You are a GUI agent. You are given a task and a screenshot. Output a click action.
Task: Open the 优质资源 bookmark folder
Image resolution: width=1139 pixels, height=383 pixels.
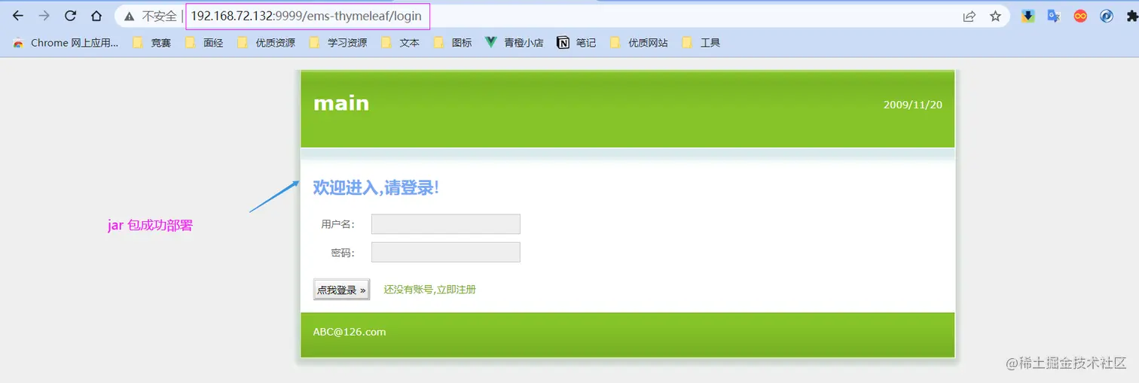266,43
